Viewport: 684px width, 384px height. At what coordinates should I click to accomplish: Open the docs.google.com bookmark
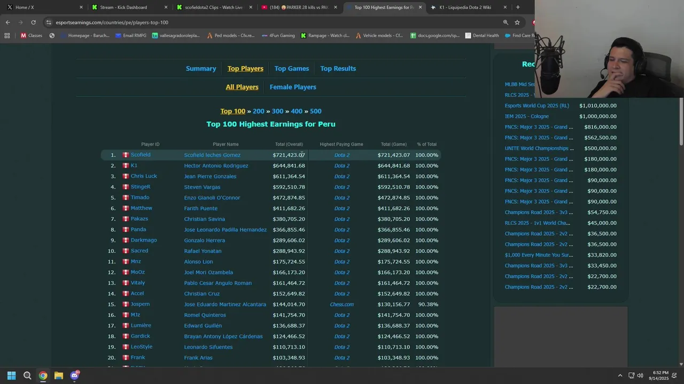(434, 36)
